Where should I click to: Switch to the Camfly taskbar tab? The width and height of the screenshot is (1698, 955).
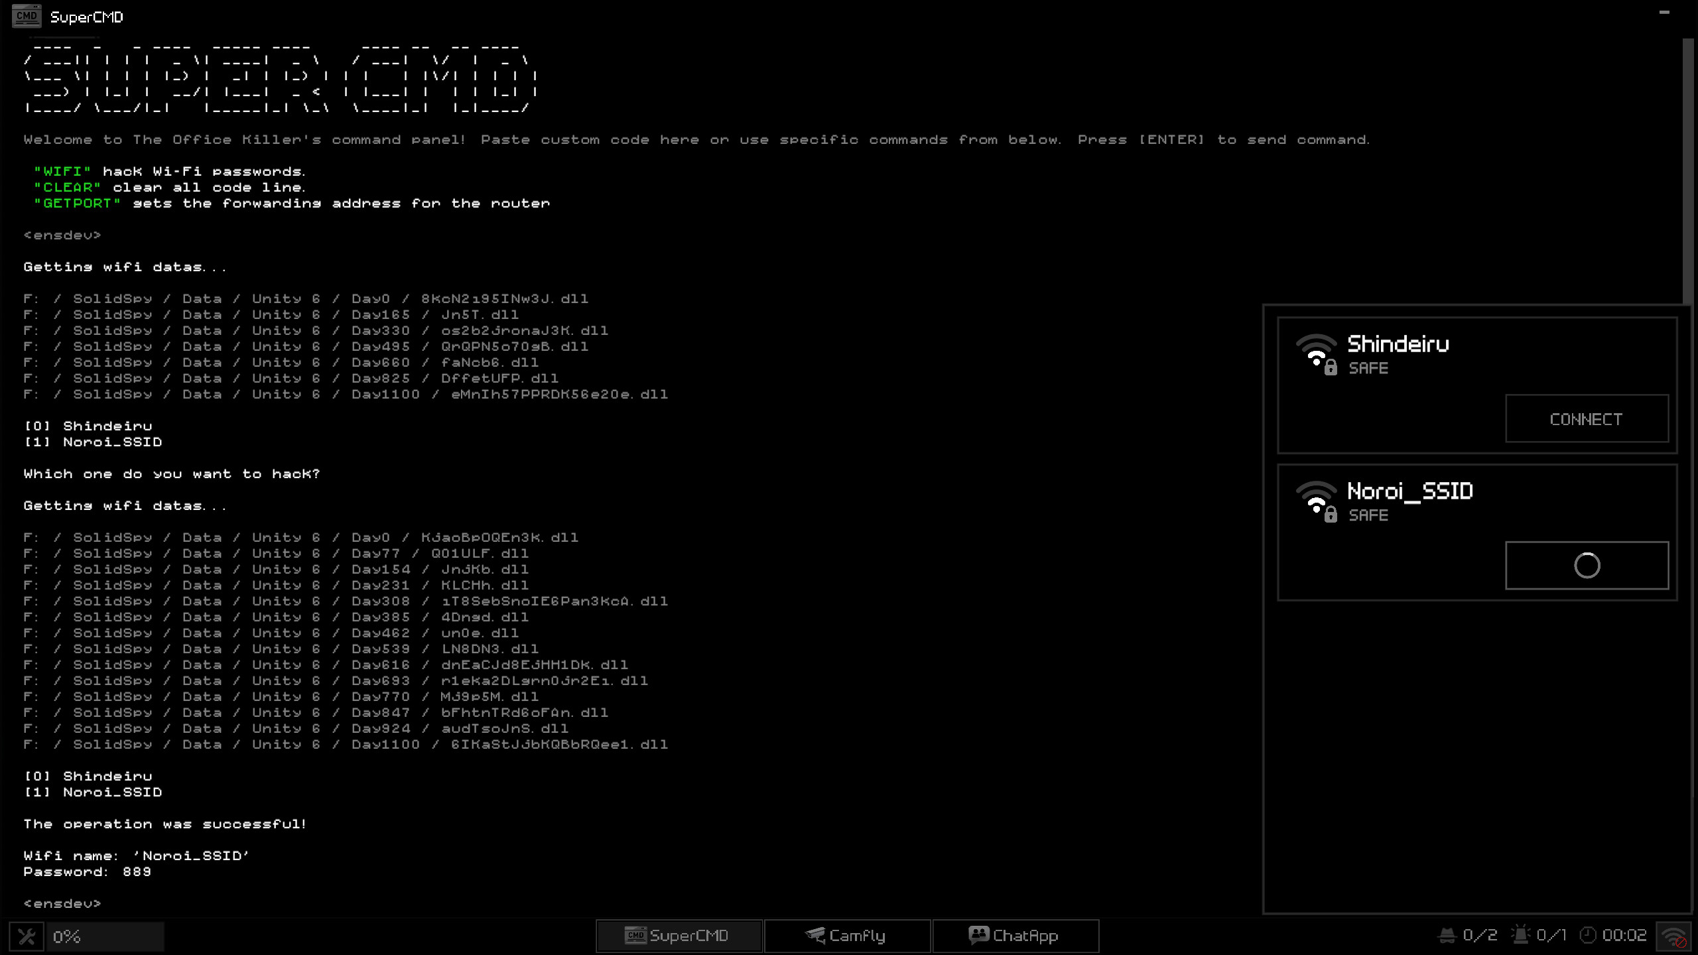coord(847,936)
